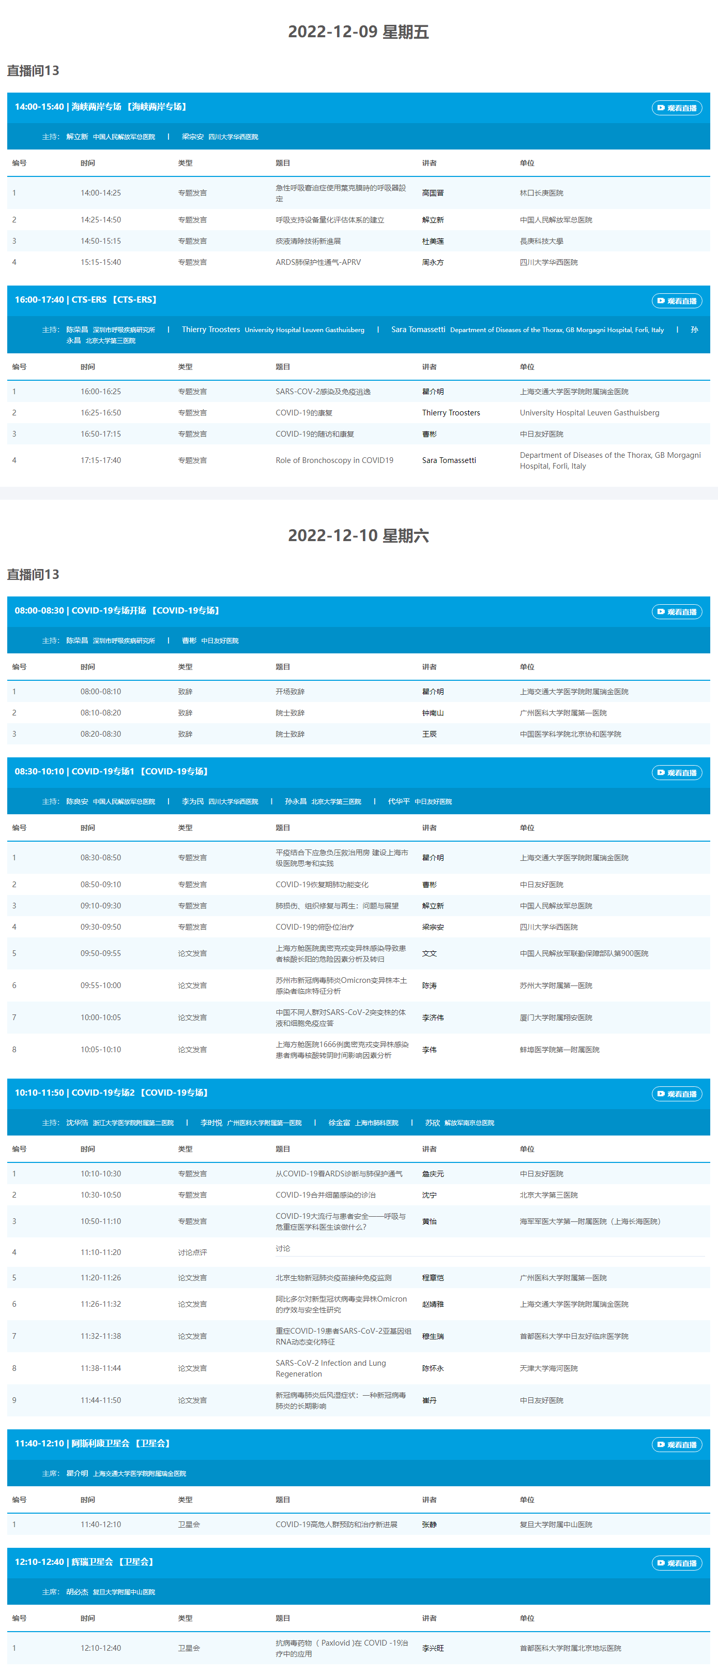Select affiliation 蚌埠医学院第一附属医院

(x=560, y=1050)
